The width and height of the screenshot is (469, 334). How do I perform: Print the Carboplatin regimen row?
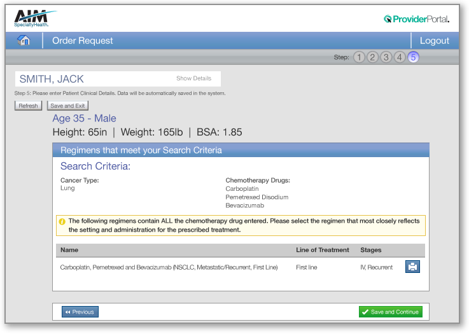(412, 267)
